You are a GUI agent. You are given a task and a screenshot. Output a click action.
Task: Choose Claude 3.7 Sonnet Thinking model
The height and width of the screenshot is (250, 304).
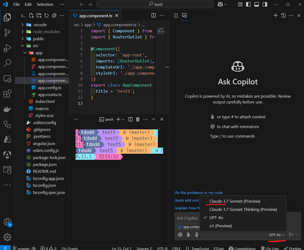click(243, 210)
